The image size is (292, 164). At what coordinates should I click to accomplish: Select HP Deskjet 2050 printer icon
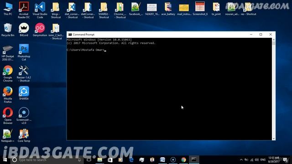pos(8,53)
